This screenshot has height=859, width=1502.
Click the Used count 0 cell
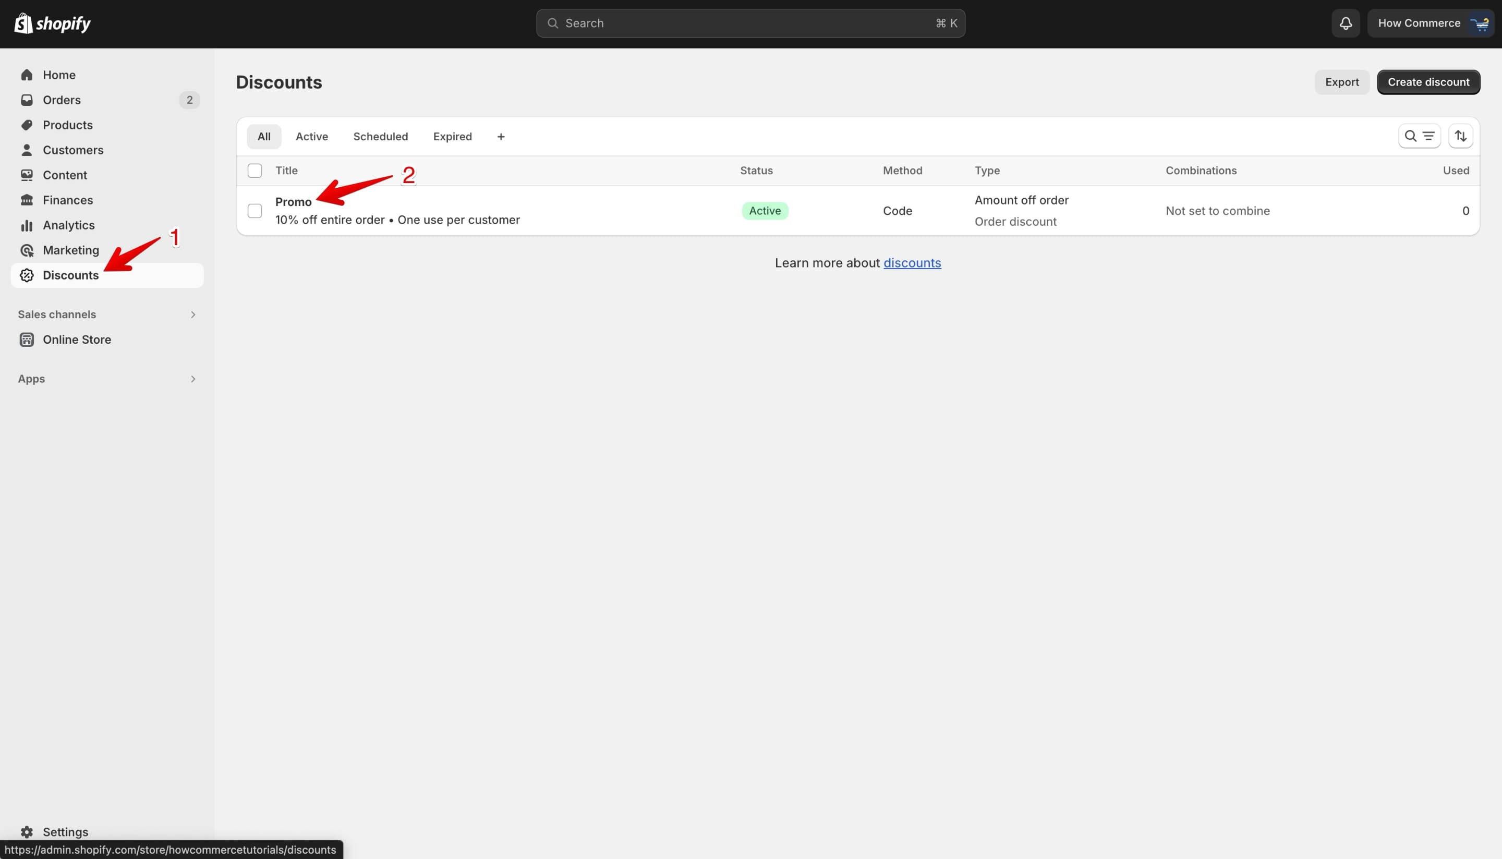(1465, 211)
